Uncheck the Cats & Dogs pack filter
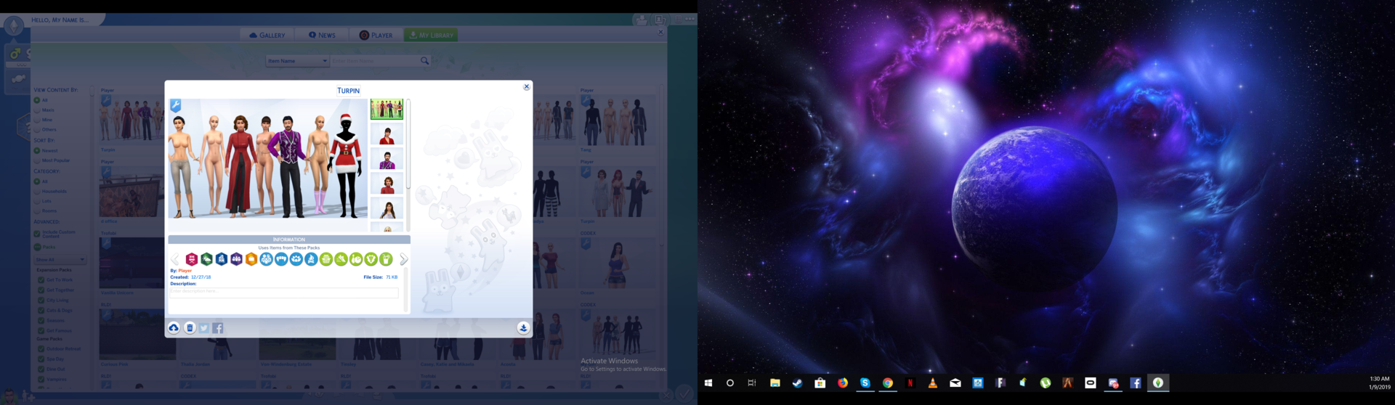This screenshot has height=405, width=1395. (x=41, y=311)
